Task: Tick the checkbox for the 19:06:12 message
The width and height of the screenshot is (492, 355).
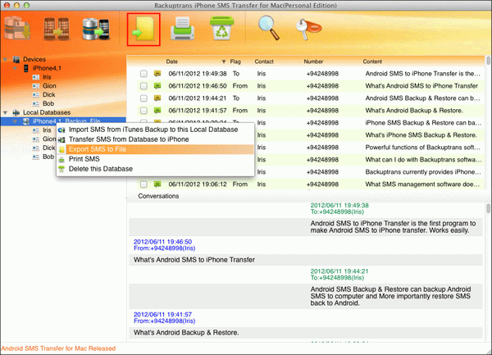Action: coord(143,184)
